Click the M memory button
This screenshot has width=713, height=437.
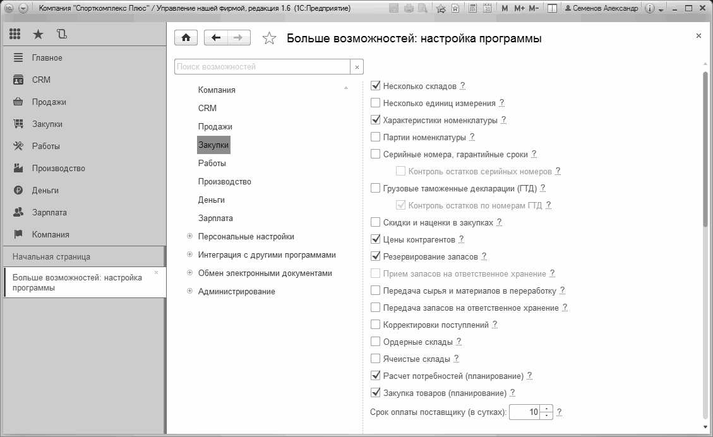point(505,8)
